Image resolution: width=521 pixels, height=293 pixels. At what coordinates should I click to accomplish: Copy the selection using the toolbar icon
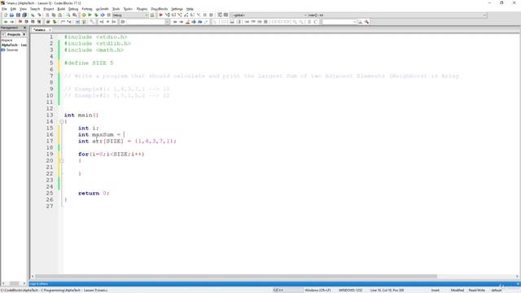pyautogui.click(x=54, y=15)
